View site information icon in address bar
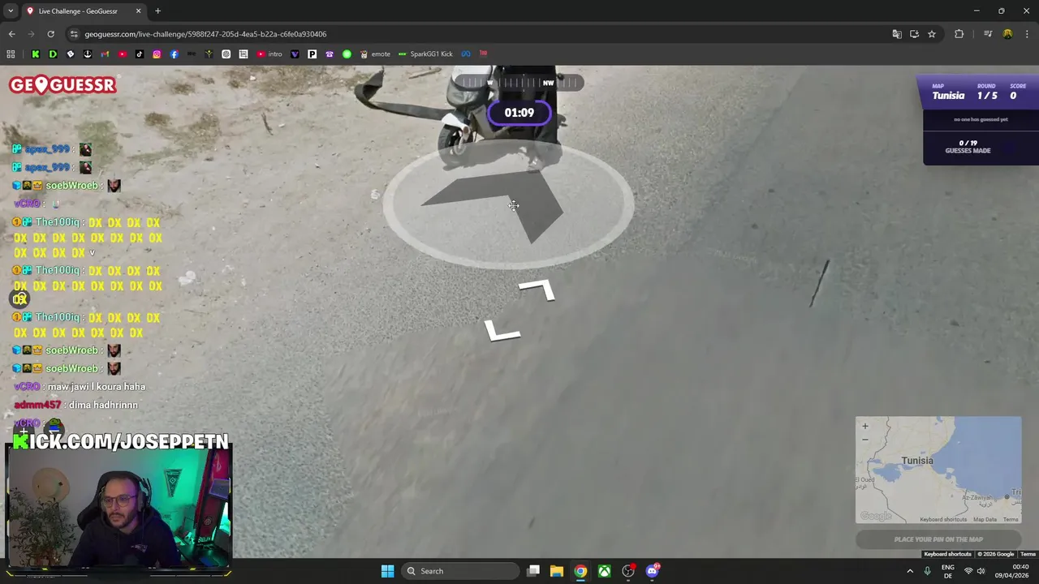This screenshot has width=1039, height=584. coord(74,34)
